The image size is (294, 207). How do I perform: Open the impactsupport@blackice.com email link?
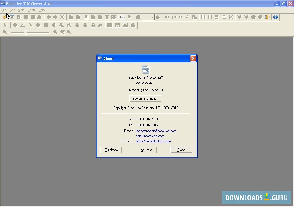coord(156,131)
